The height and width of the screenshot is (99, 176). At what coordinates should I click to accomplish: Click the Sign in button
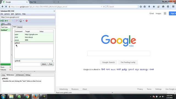tap(172, 13)
